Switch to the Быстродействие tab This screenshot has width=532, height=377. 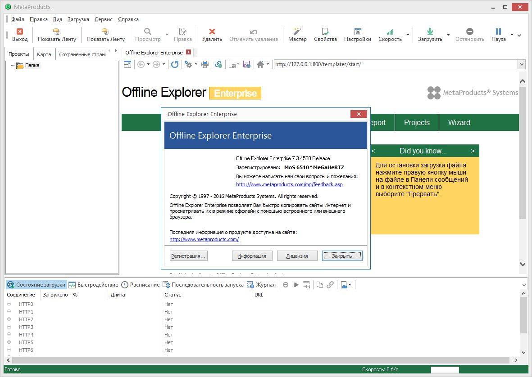tap(93, 285)
